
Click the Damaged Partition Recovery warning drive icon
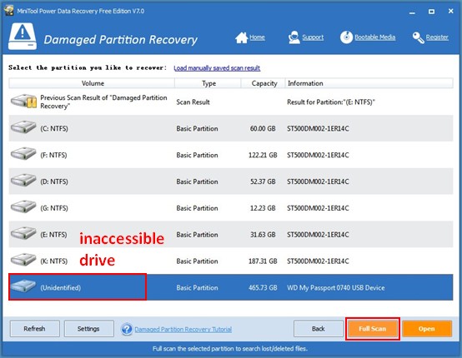23,36
